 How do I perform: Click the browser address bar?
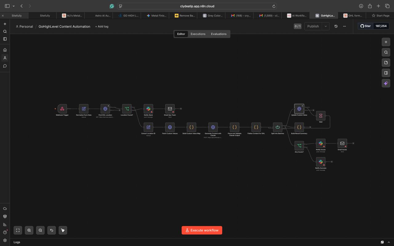click(197, 6)
